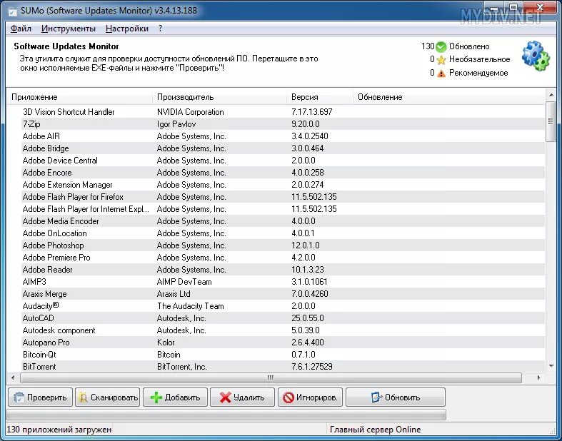Click version 10.1.3.23 cell
Viewport: 562px width, 441px height.
[308, 270]
